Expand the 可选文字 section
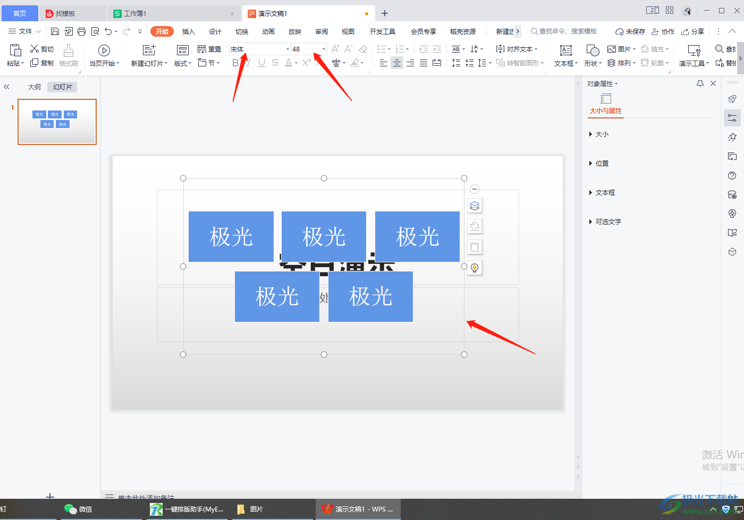 click(x=605, y=222)
